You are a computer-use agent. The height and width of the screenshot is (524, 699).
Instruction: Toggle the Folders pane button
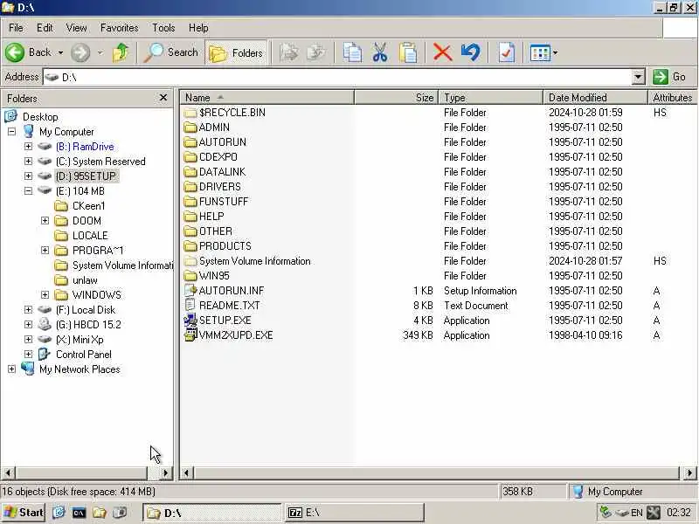coord(236,53)
